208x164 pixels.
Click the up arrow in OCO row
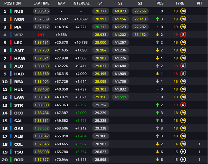pyautogui.click(x=157, y=113)
